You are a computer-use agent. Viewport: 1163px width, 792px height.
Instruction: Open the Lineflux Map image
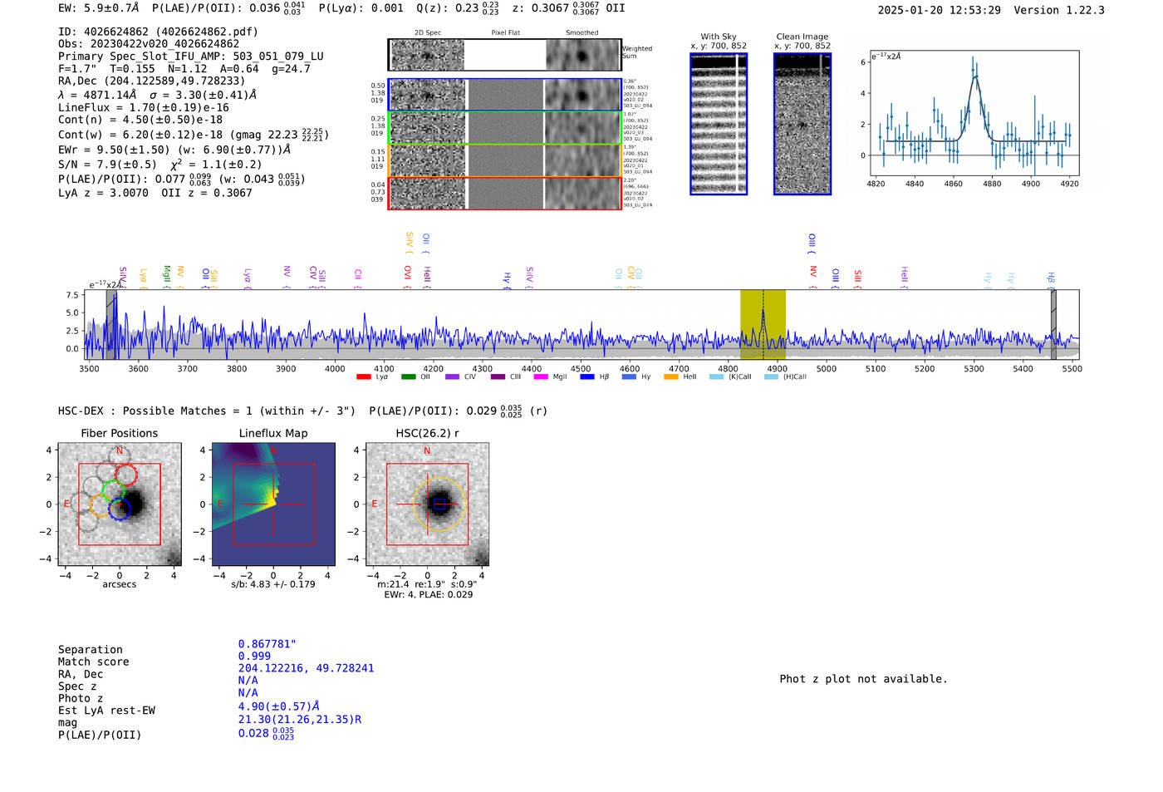[273, 504]
